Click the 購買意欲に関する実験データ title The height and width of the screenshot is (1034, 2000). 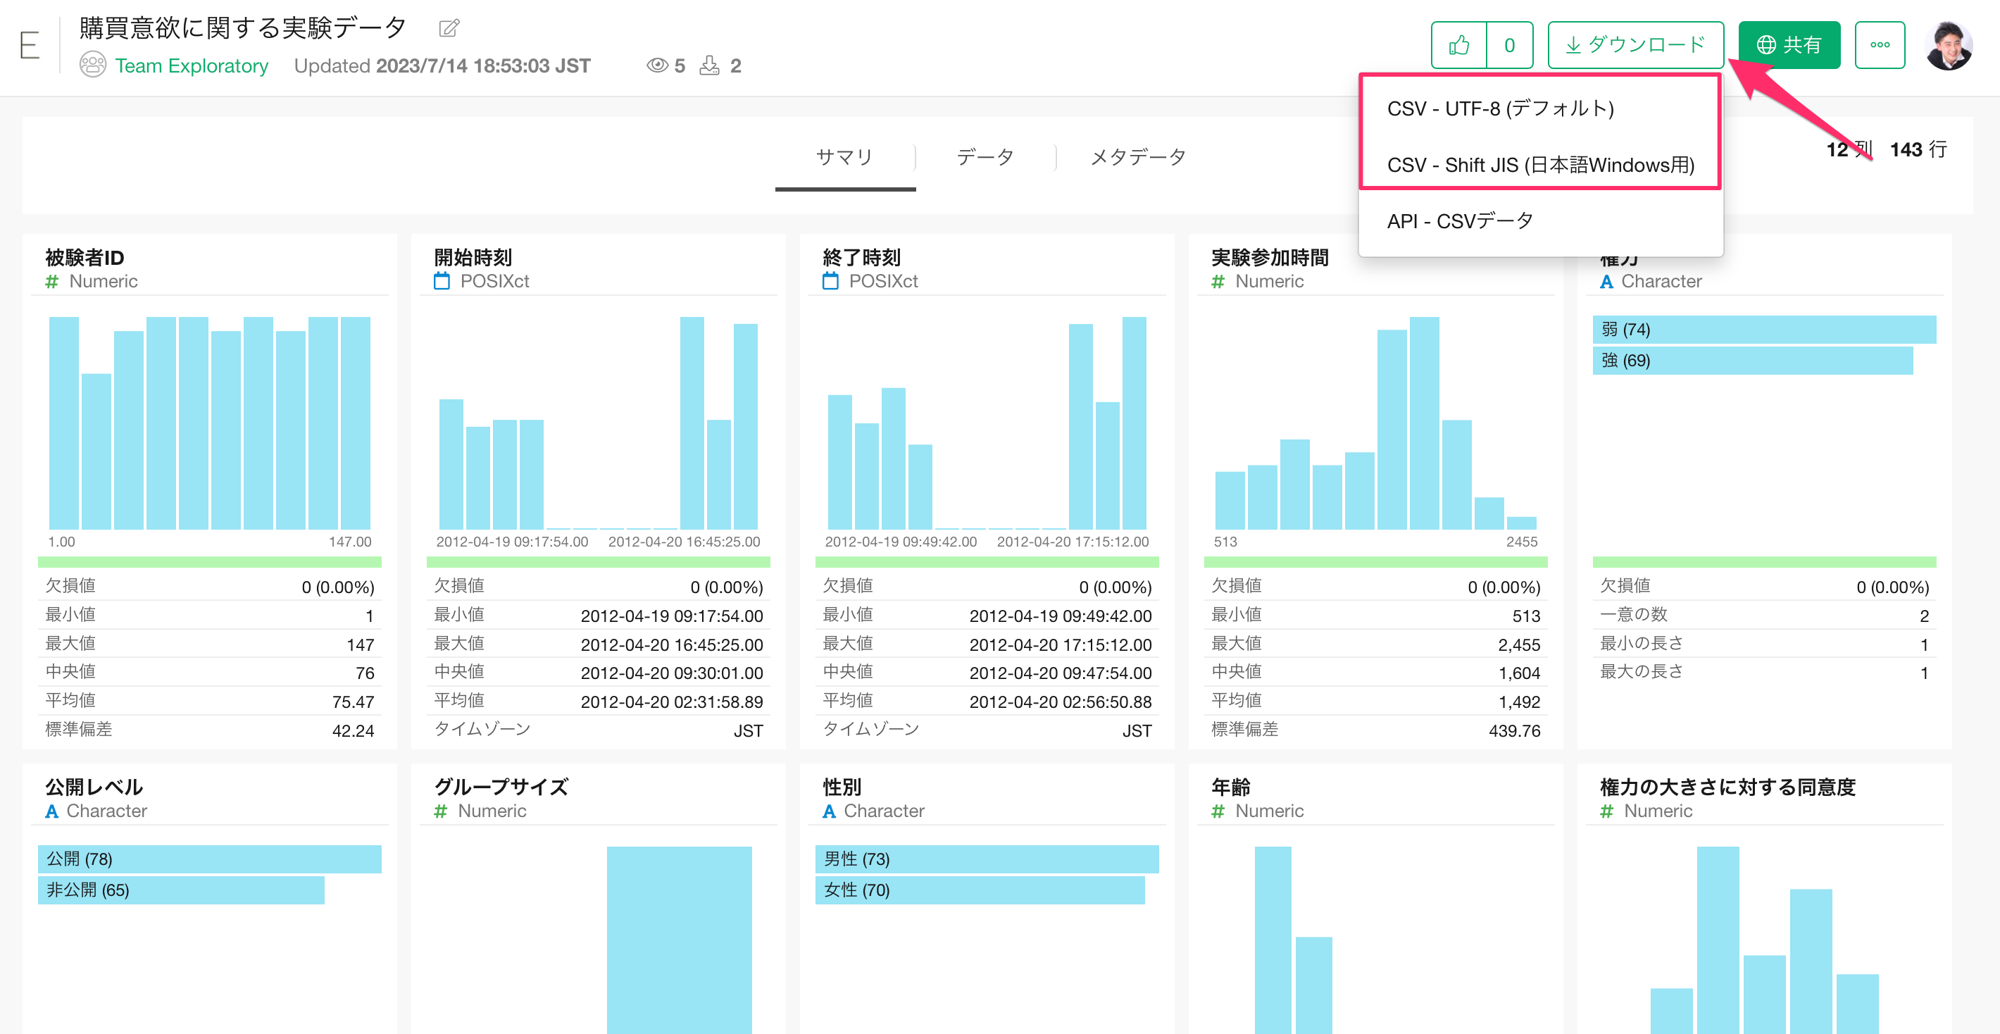click(243, 28)
